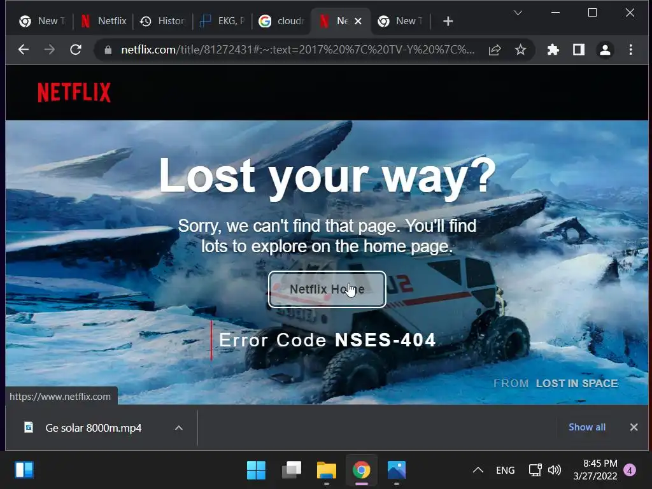Switch to the EKG tab
This screenshot has width=652, height=489.
coord(222,21)
